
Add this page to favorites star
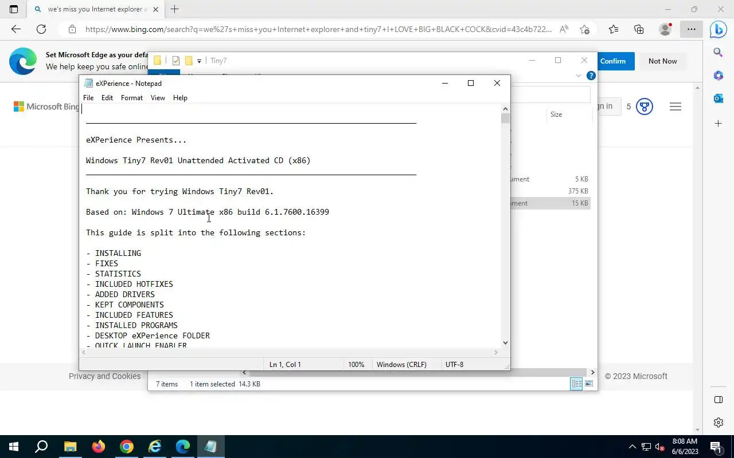(584, 29)
